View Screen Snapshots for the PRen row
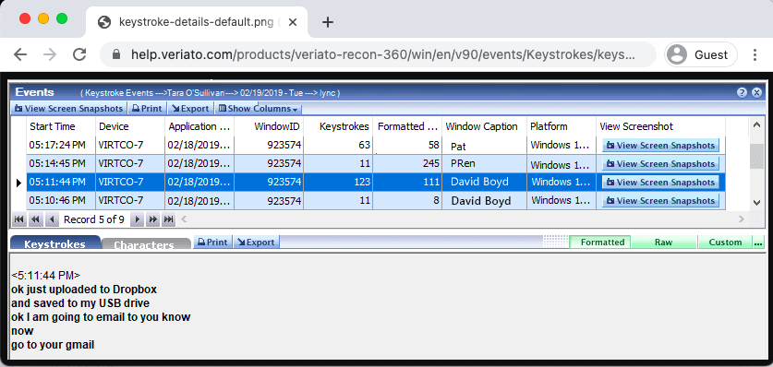Screen dimensions: 773x367 (660, 164)
